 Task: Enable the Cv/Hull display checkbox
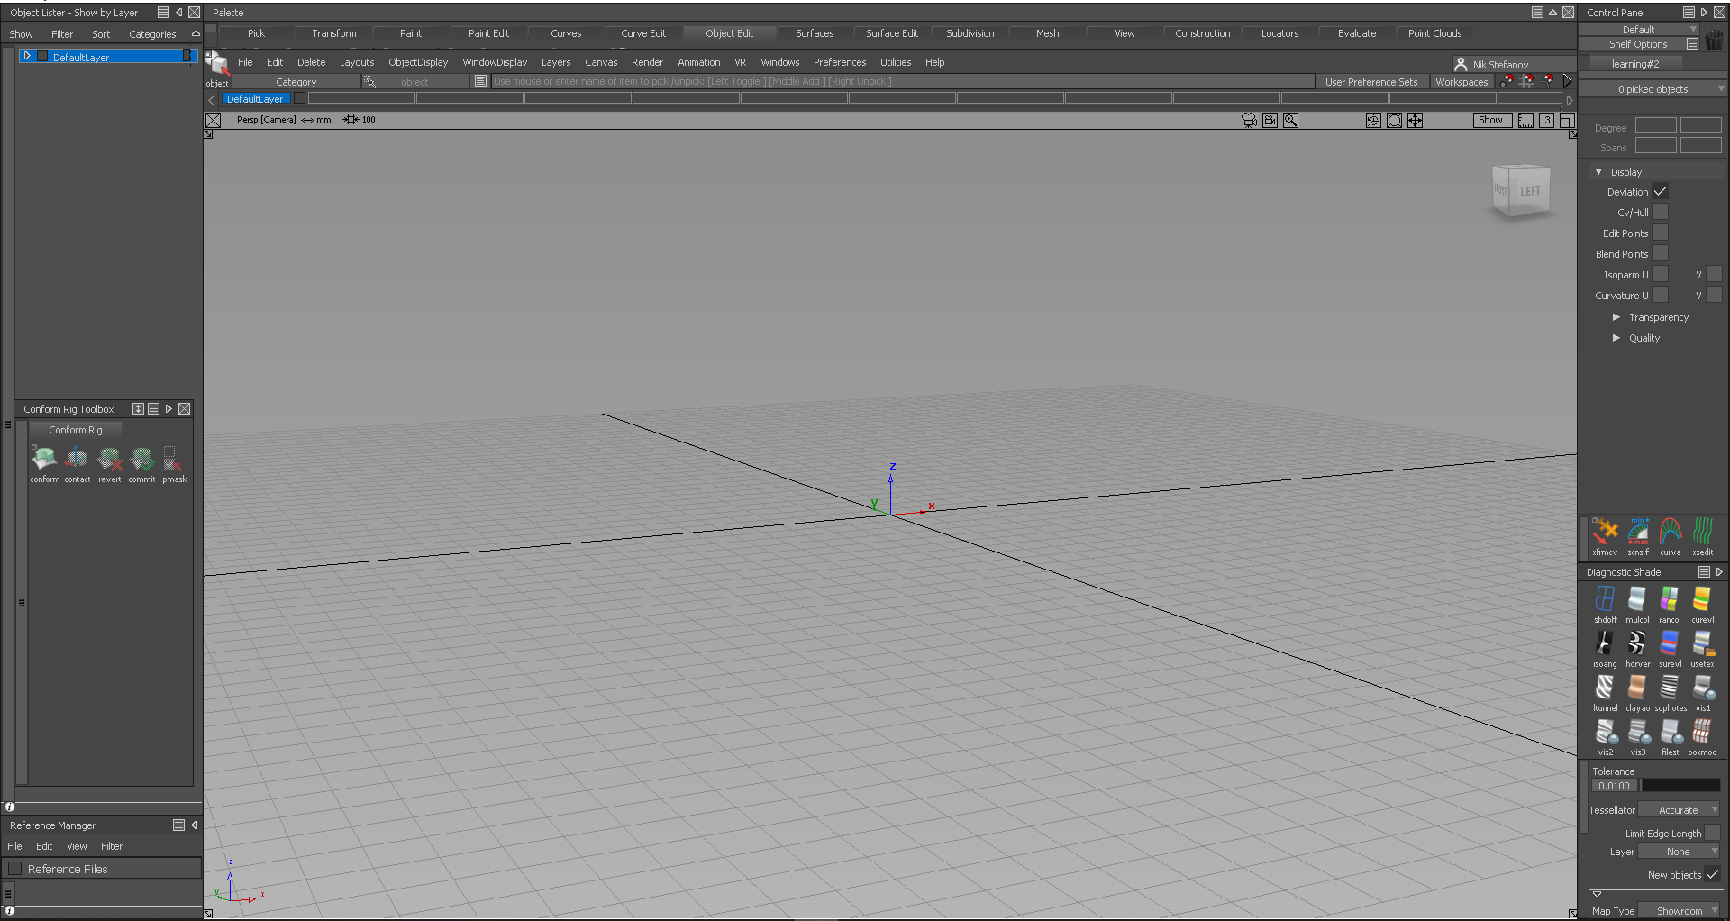click(1661, 212)
